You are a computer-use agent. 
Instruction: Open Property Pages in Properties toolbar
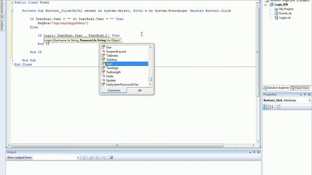[x=278, y=107]
